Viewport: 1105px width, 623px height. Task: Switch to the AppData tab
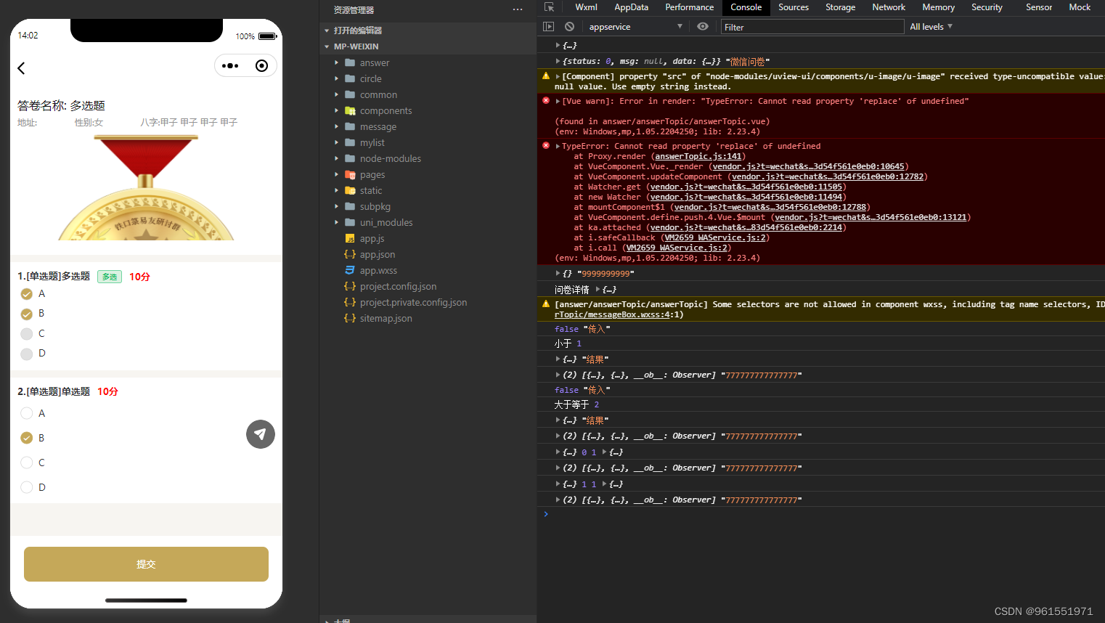pyautogui.click(x=631, y=7)
